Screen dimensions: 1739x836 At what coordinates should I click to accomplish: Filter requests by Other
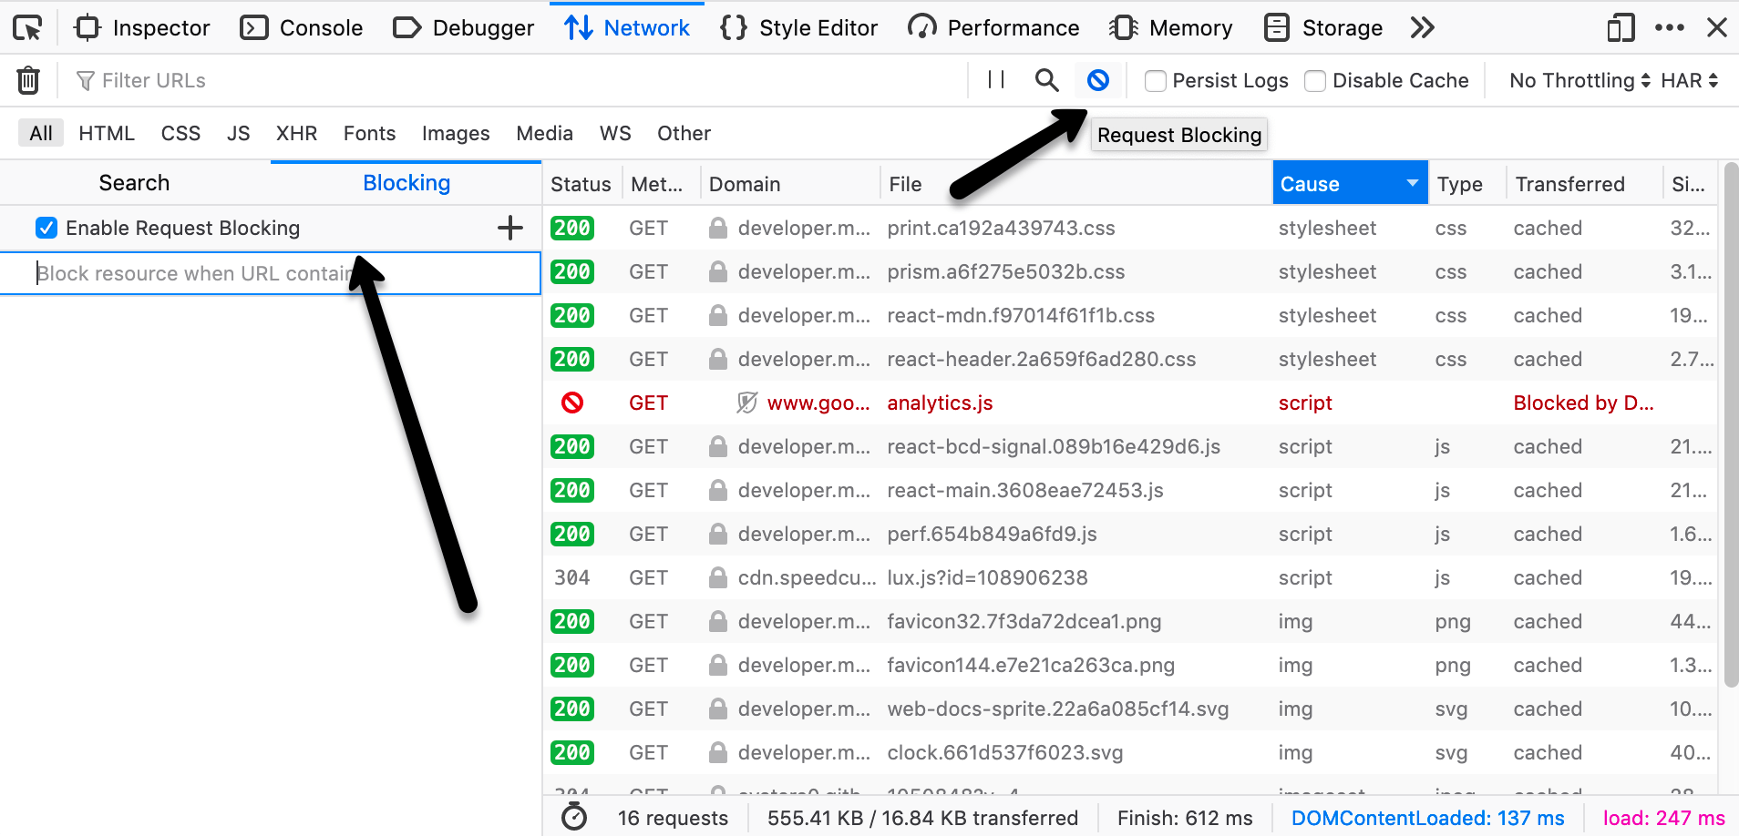click(x=684, y=133)
